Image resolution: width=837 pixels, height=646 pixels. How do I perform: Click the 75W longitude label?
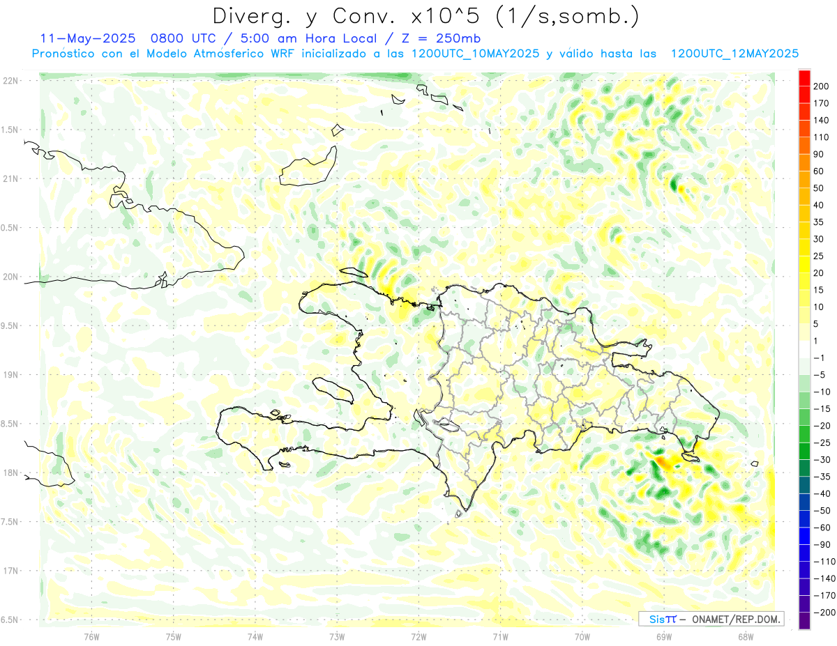(x=174, y=636)
